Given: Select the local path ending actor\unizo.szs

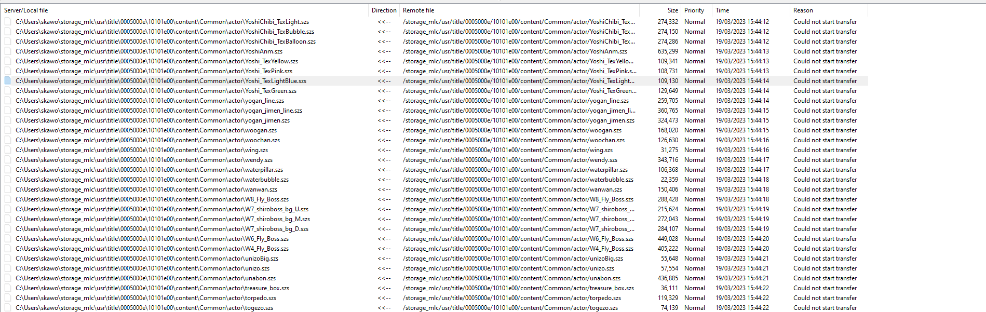Looking at the screenshot, I should (x=142, y=268).
